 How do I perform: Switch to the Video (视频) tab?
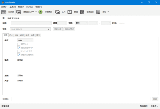click(x=22, y=35)
